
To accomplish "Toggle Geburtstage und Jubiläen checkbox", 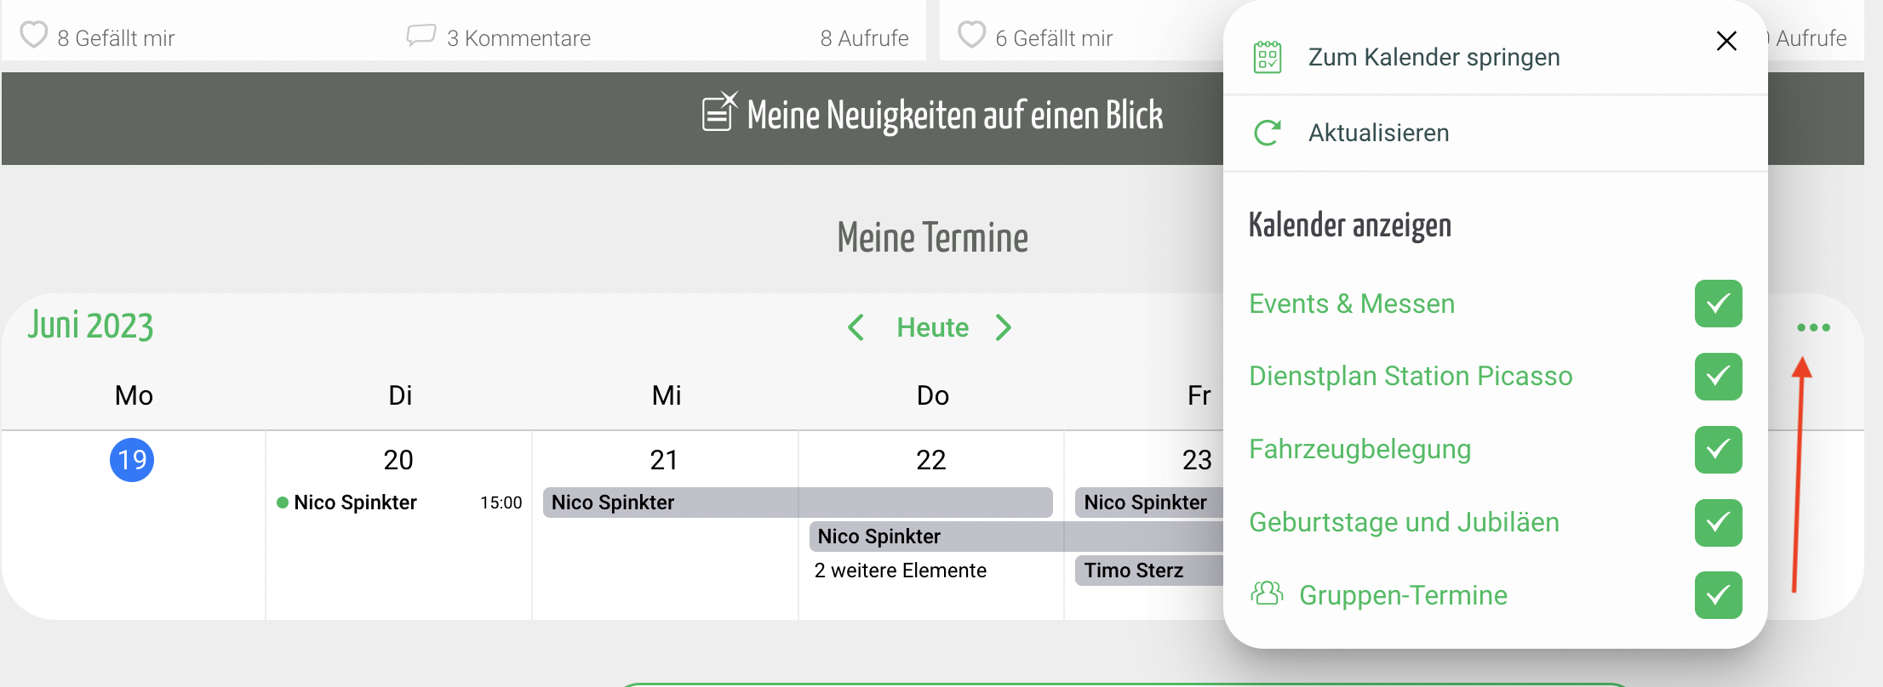I will coord(1718,522).
